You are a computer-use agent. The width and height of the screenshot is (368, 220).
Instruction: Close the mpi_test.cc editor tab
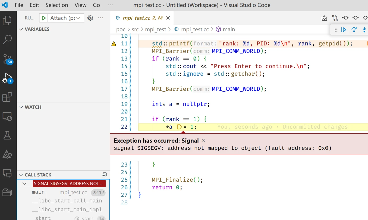[168, 18]
